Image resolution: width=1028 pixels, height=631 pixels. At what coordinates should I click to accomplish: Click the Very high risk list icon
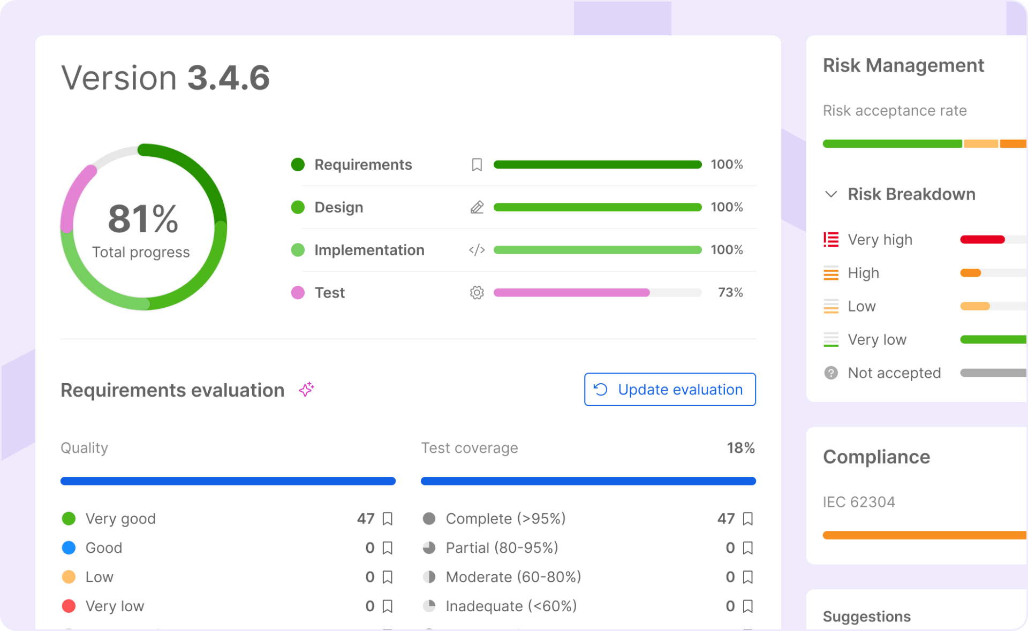(830, 240)
